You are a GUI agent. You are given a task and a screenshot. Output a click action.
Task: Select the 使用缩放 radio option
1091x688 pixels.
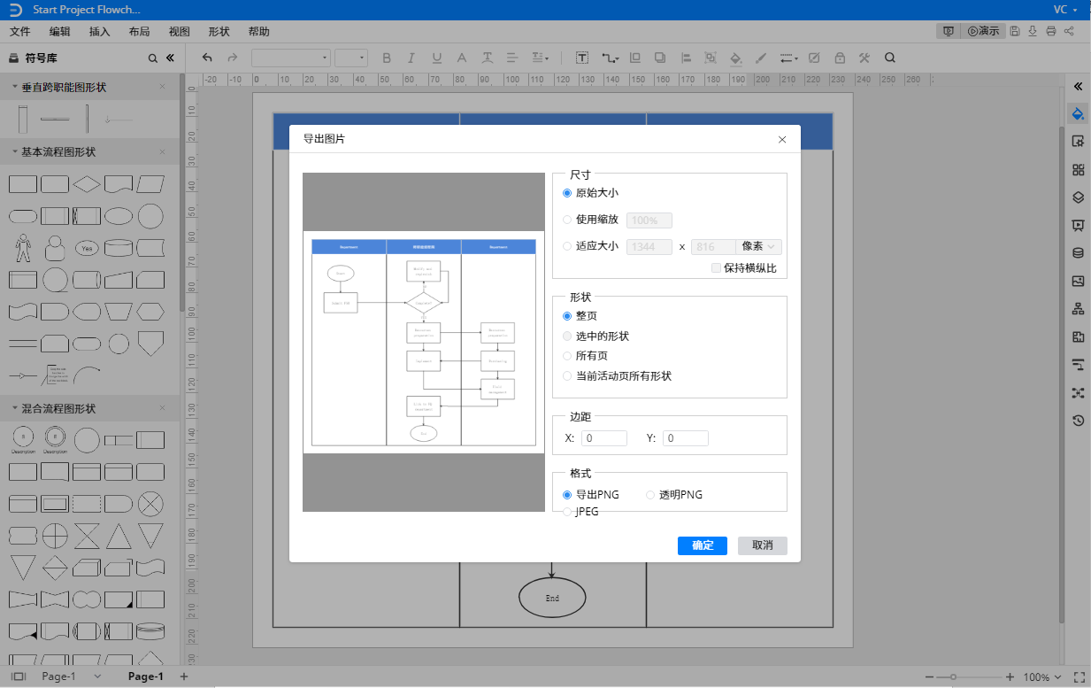[567, 220]
